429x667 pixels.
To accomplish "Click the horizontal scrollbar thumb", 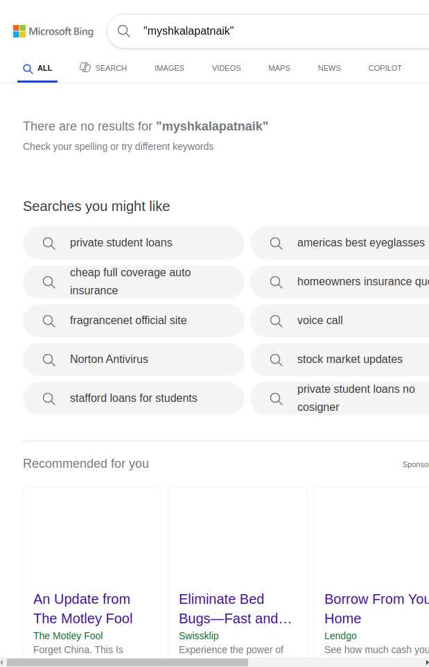I will pos(128,663).
